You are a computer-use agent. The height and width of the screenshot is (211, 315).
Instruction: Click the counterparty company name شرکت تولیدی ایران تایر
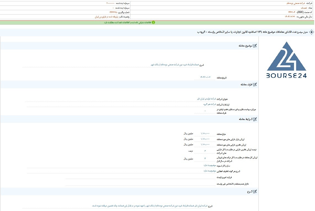(x=207, y=99)
